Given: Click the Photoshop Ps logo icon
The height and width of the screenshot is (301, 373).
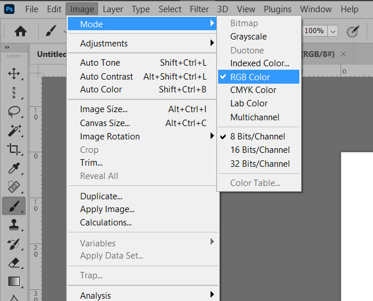Looking at the screenshot, I should point(9,9).
